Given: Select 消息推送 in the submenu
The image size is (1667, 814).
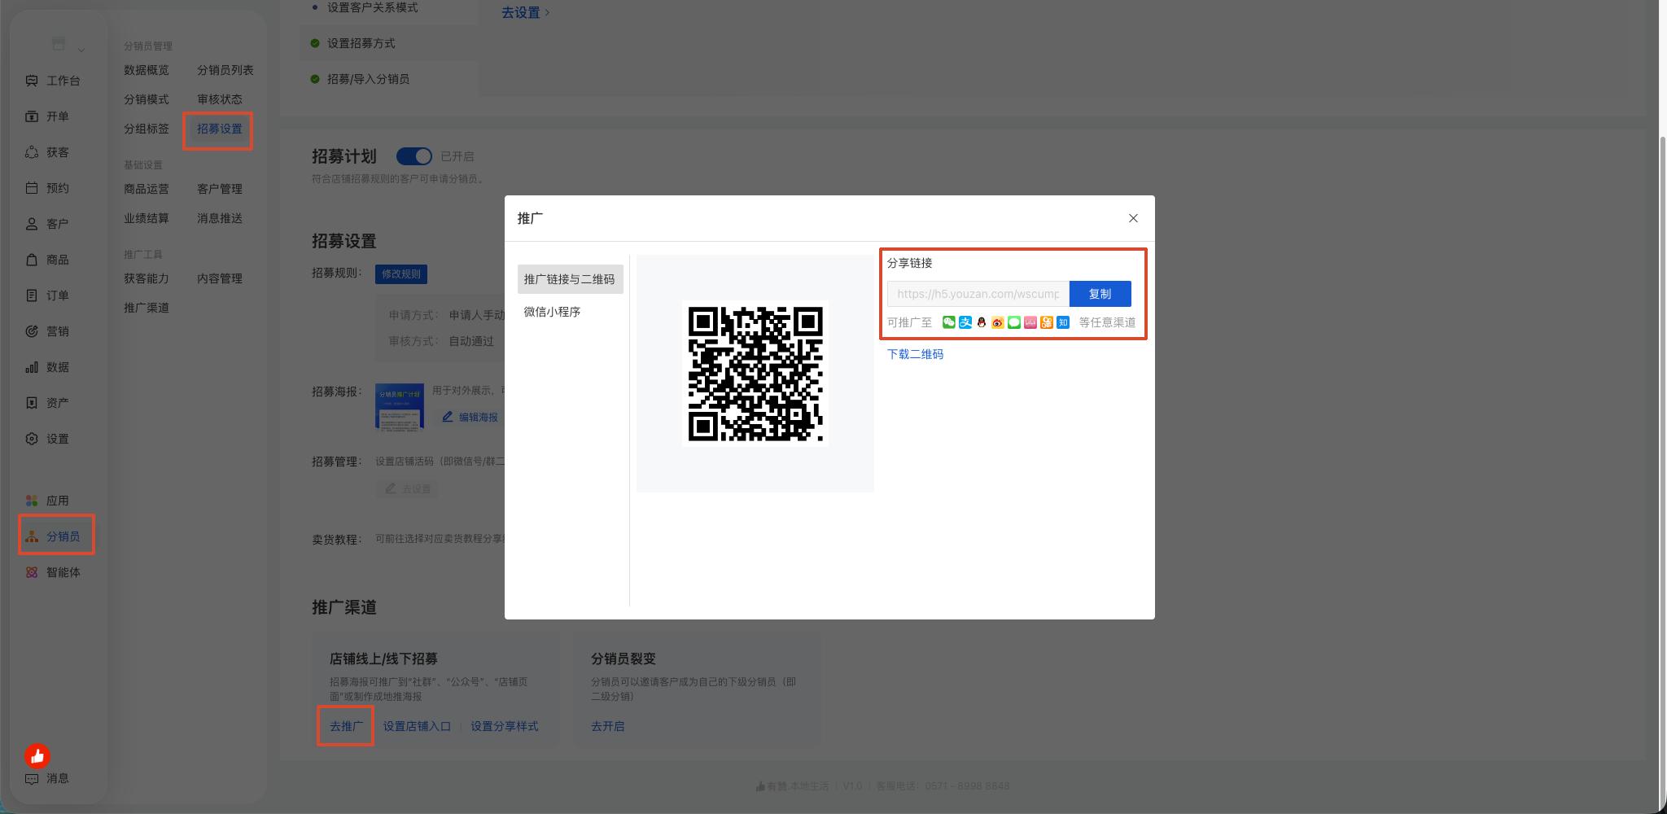Looking at the screenshot, I should point(220,218).
